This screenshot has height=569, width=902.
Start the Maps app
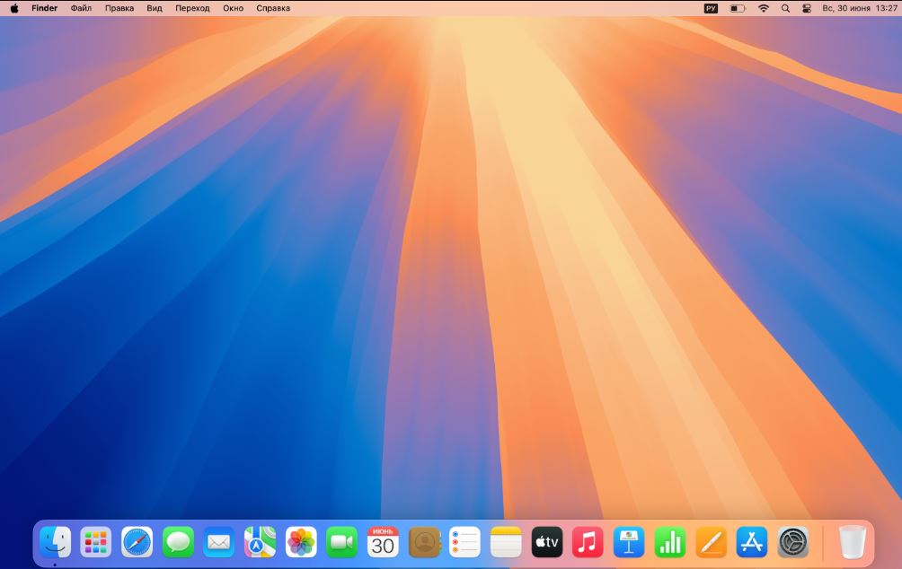coord(259,541)
